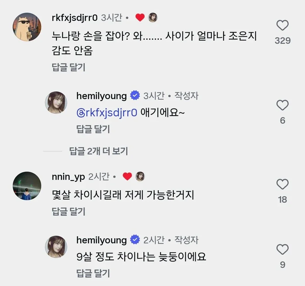Open nnin_yp's night bridge profile picture
The width and height of the screenshot is (305, 286).
point(27,186)
